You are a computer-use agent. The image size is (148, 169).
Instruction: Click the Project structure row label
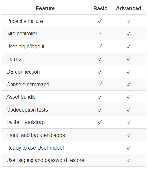pyautogui.click(x=25, y=21)
